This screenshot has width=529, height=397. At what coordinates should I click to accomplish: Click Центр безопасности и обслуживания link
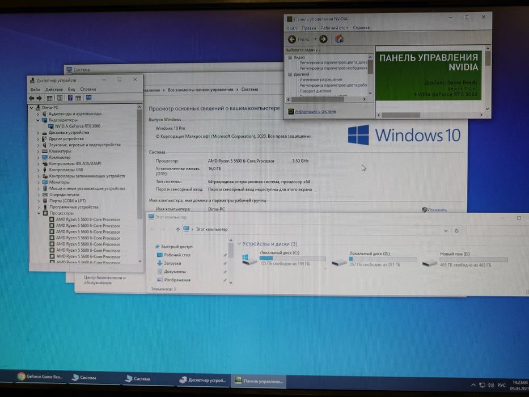(104, 280)
